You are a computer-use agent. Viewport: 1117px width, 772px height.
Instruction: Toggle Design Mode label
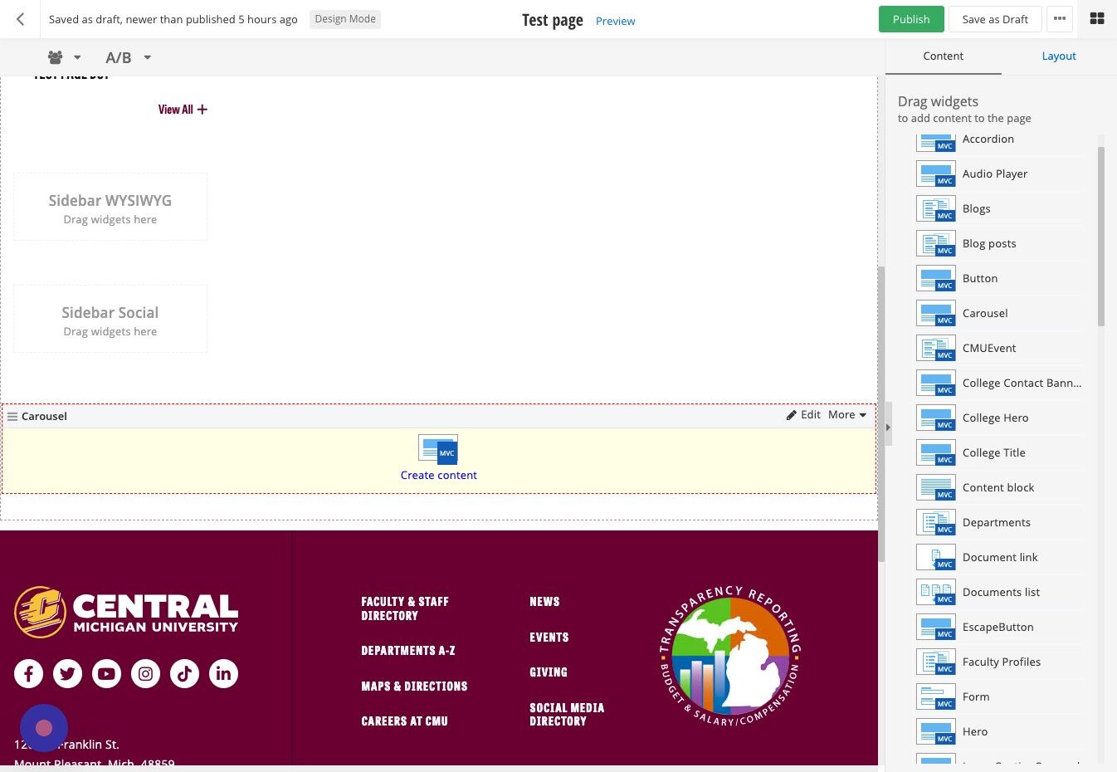[x=345, y=19]
